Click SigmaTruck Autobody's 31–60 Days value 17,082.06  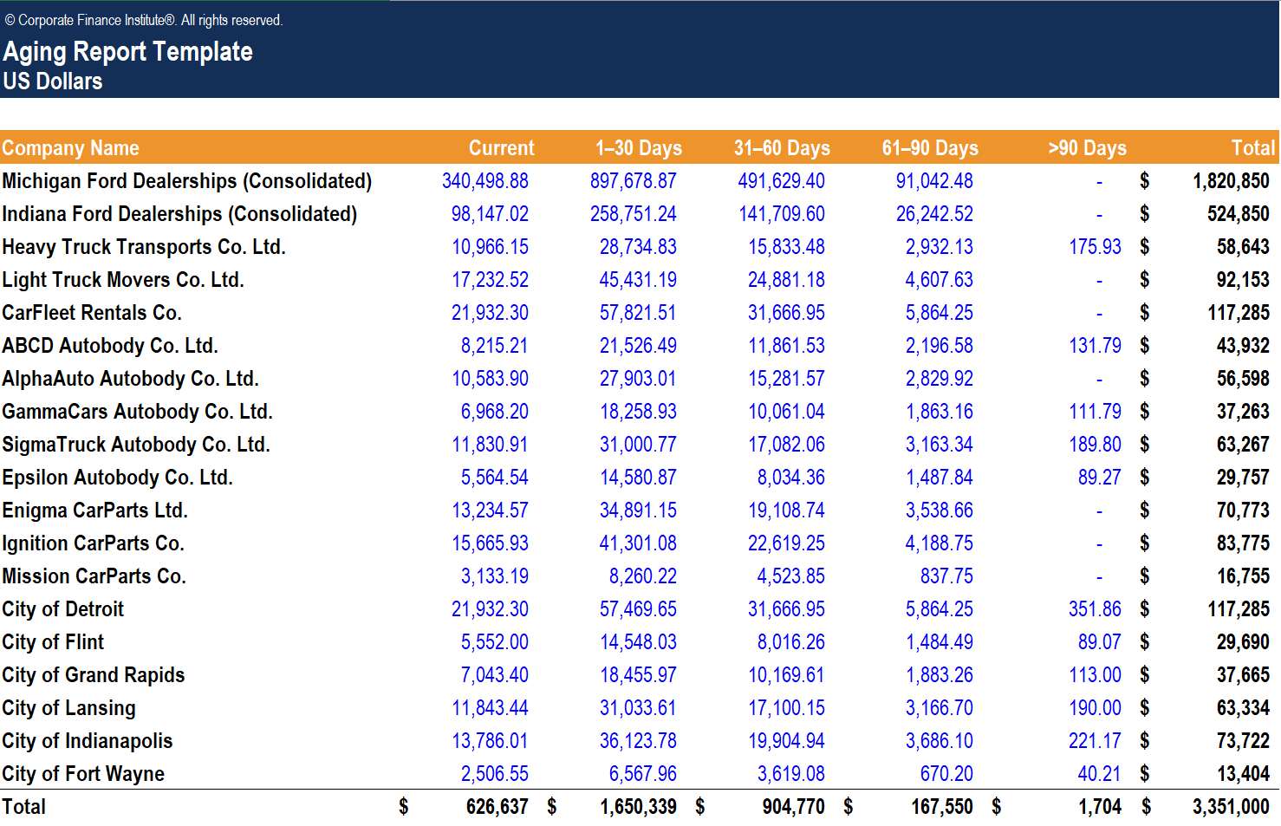pos(786,445)
